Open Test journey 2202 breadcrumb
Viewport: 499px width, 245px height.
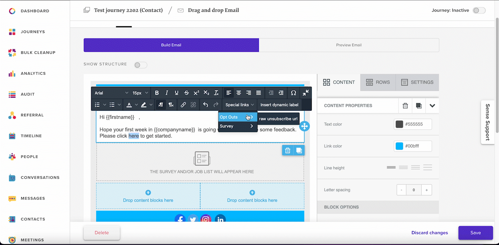[x=128, y=10]
